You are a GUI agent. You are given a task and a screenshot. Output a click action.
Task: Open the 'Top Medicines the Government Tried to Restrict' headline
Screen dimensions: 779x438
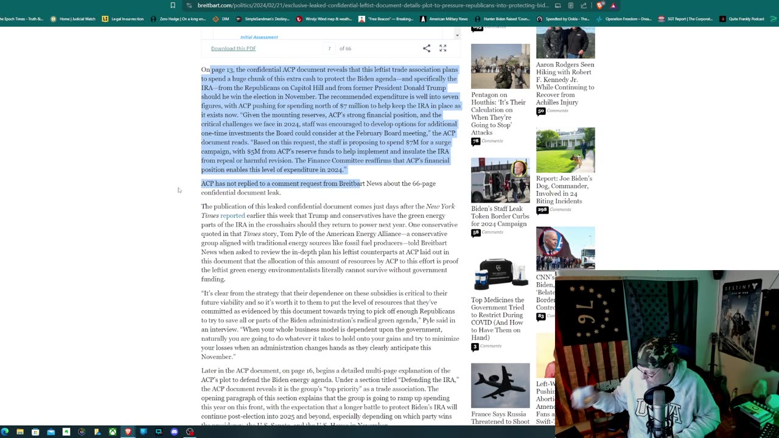(x=497, y=319)
